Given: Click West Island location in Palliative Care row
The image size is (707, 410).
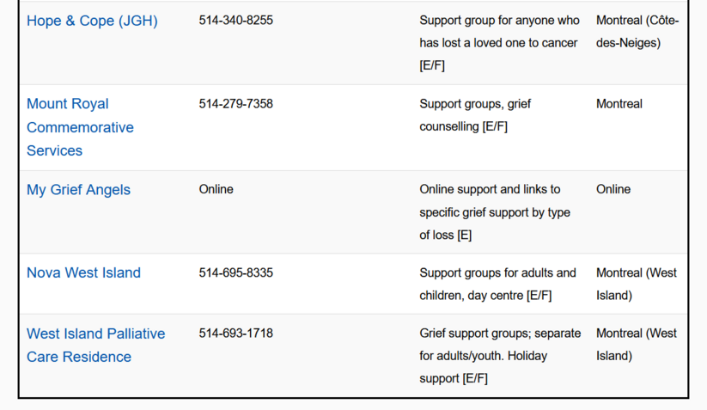Looking at the screenshot, I should pos(637,345).
